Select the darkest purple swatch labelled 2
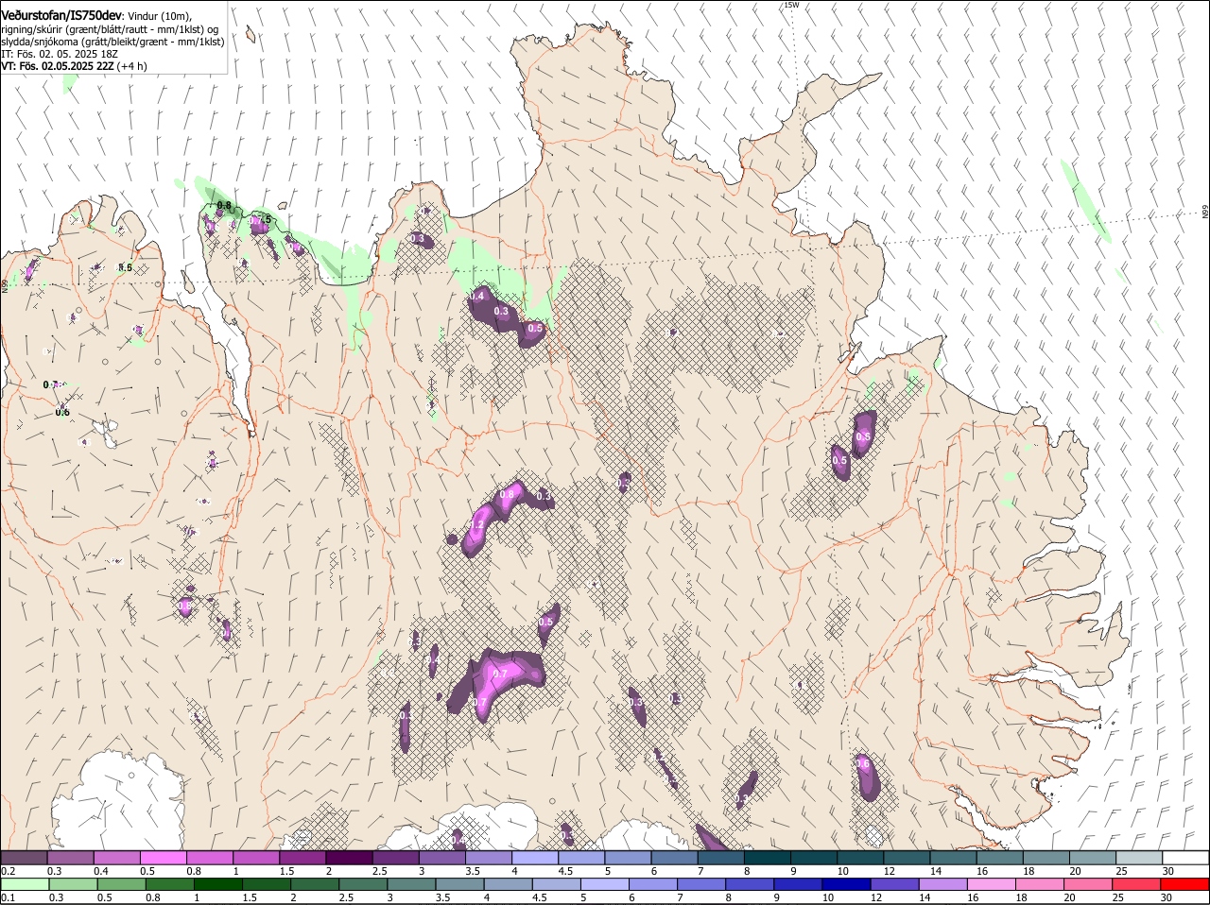 pos(349,858)
